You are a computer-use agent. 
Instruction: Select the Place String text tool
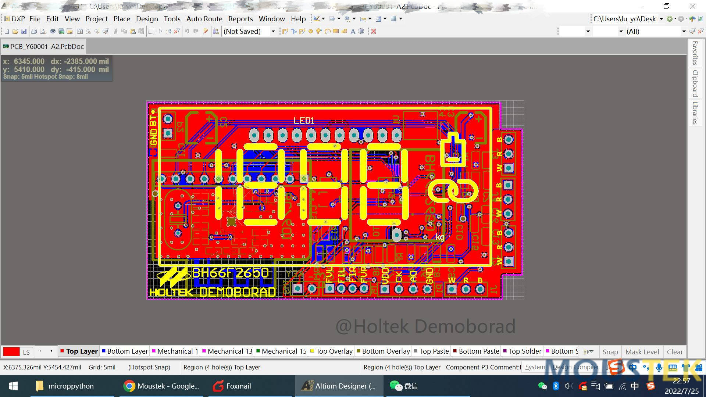pyautogui.click(x=353, y=31)
